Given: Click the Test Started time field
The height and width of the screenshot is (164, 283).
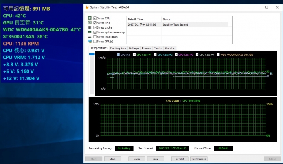Looking at the screenshot, I should 173,148.
